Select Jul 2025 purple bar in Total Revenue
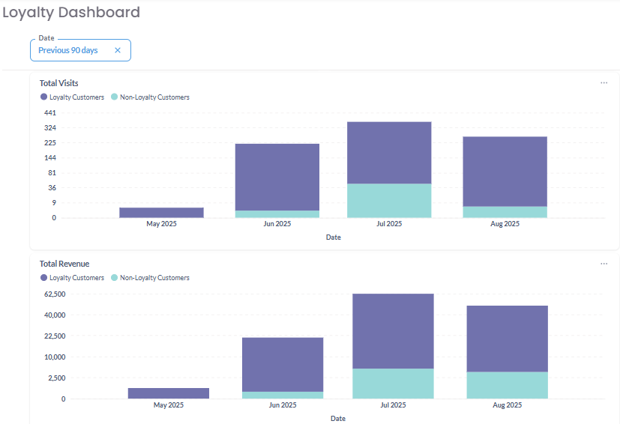 click(x=394, y=330)
